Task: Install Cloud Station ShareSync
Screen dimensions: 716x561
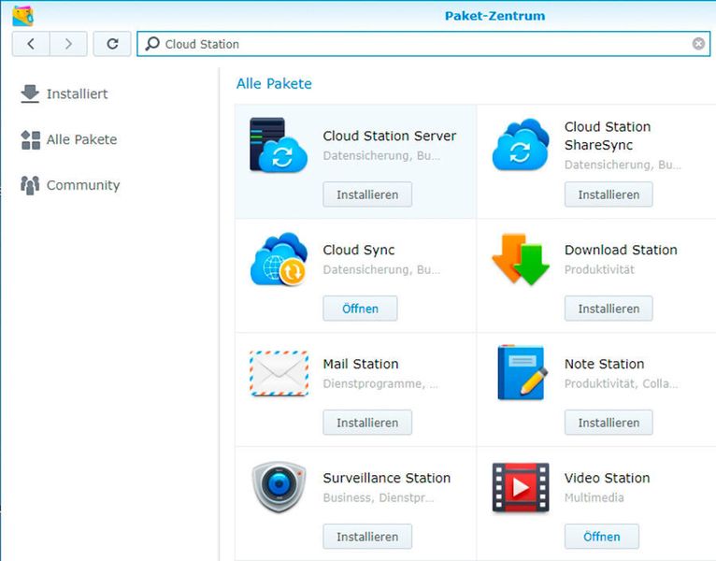Action: [609, 194]
